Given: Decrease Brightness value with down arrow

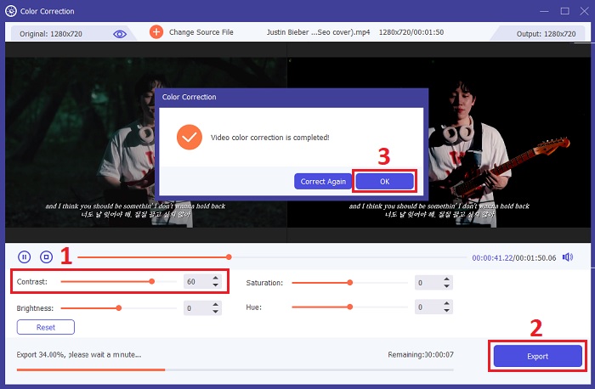Looking at the screenshot, I should [x=216, y=311].
